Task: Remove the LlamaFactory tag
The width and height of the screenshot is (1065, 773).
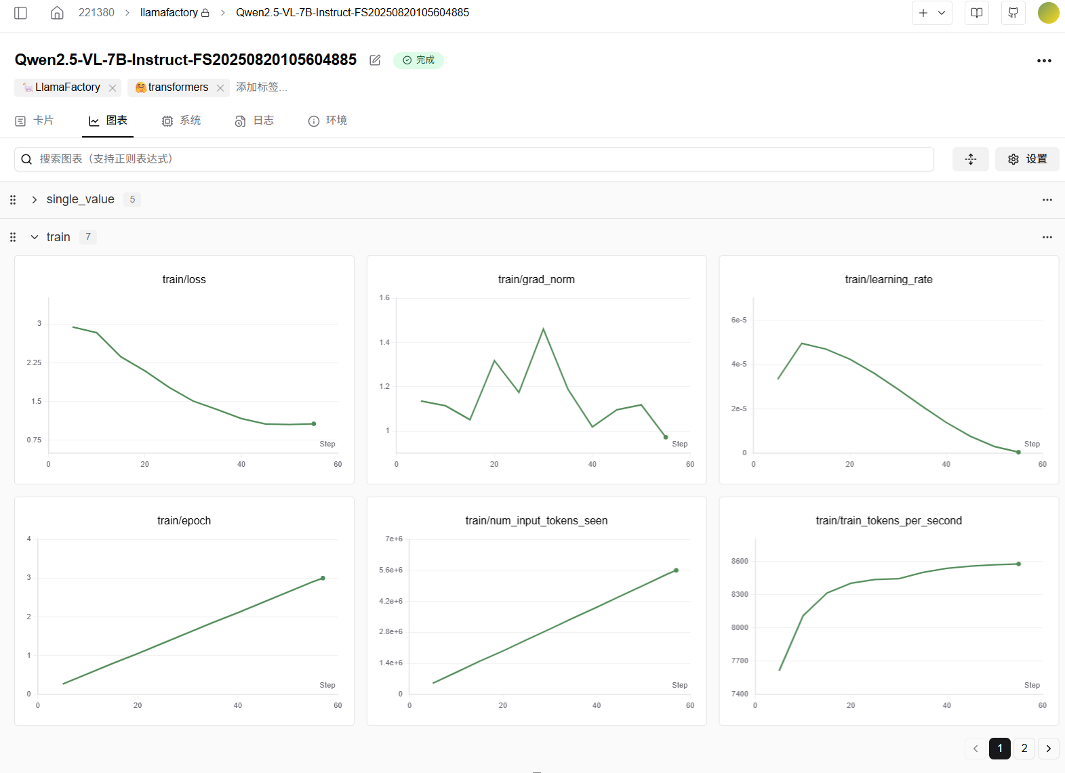Action: (x=113, y=88)
